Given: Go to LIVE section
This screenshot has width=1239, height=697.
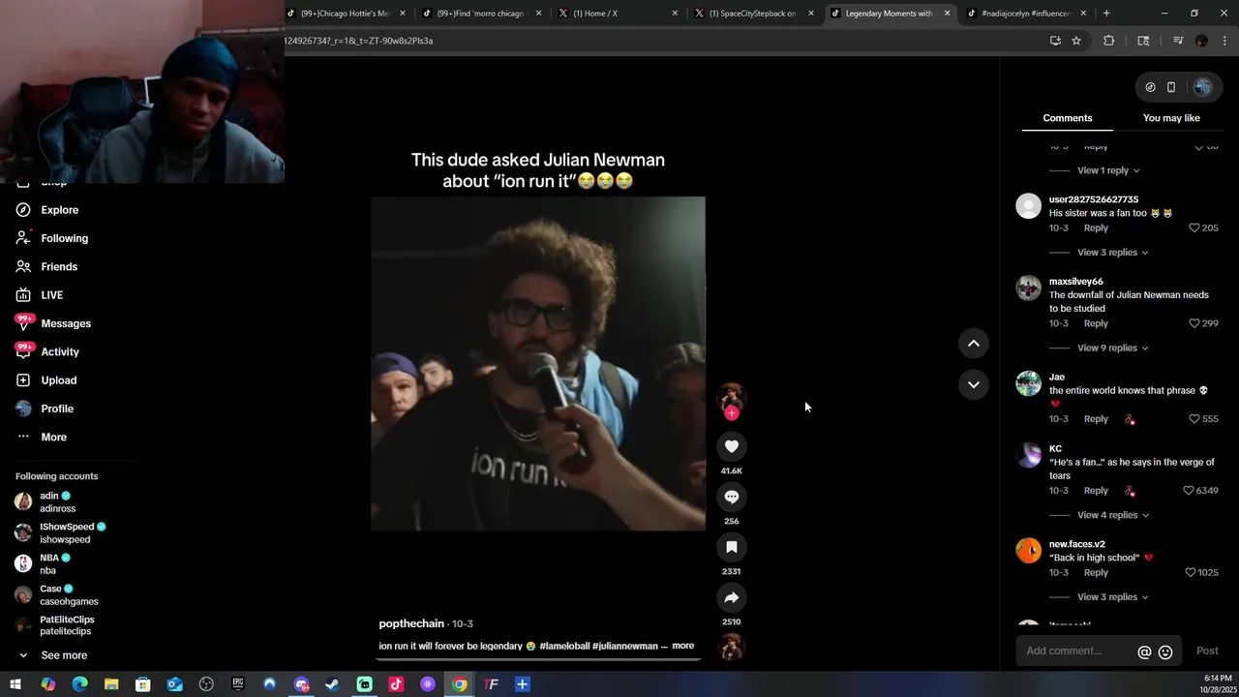Looking at the screenshot, I should 51,295.
